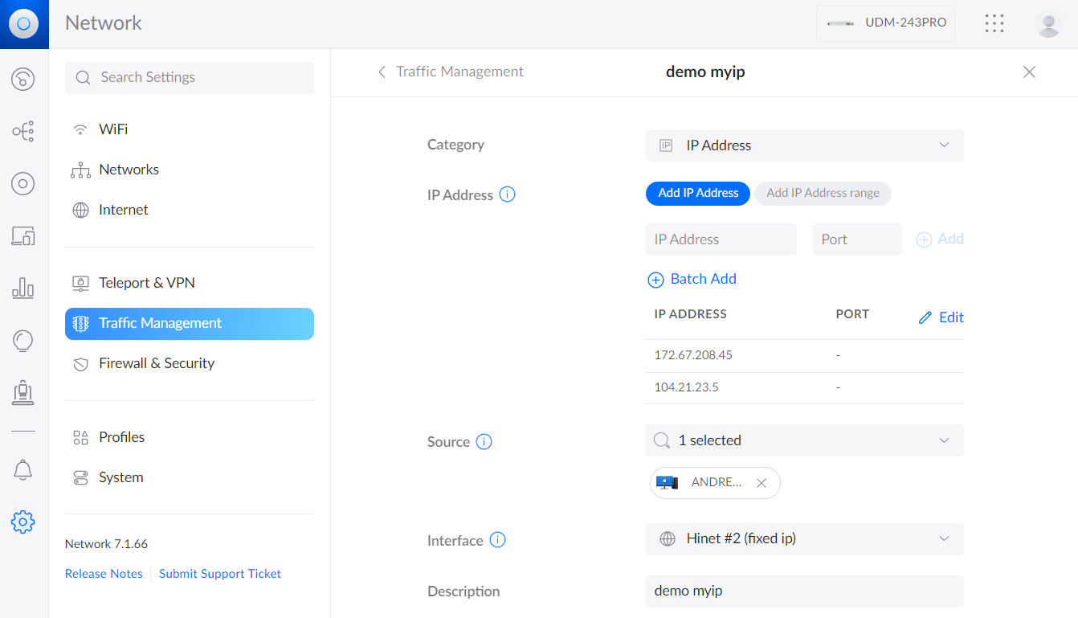Open the Statistics bar chart icon
Viewport: 1078px width, 618px height.
click(22, 288)
